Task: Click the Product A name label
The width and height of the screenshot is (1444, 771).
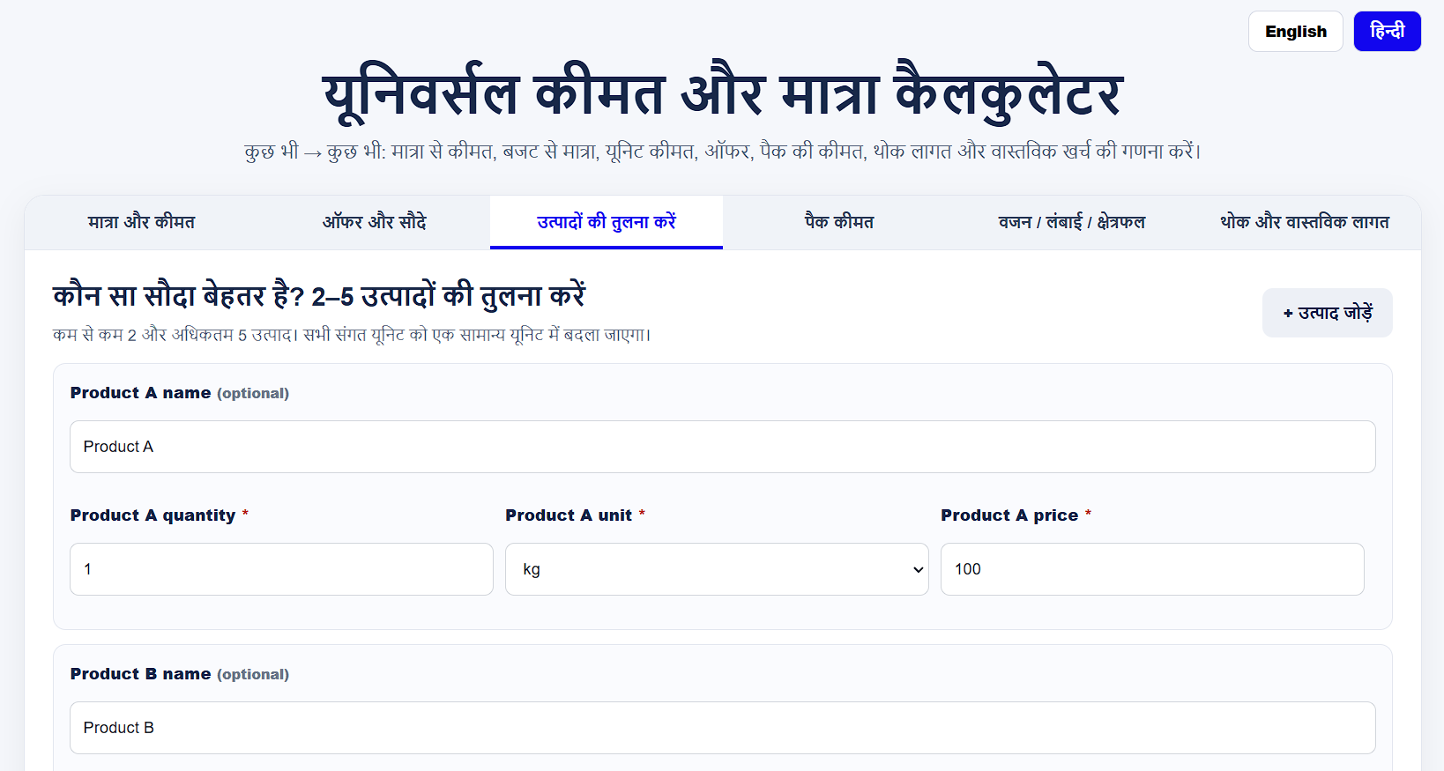Action: [180, 393]
